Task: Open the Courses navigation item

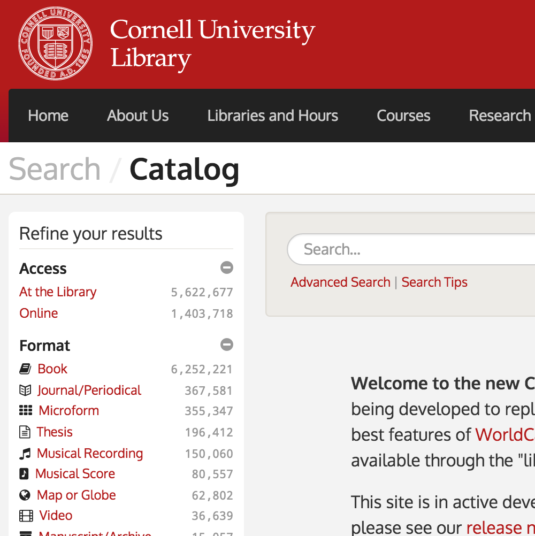Action: pyautogui.click(x=403, y=116)
